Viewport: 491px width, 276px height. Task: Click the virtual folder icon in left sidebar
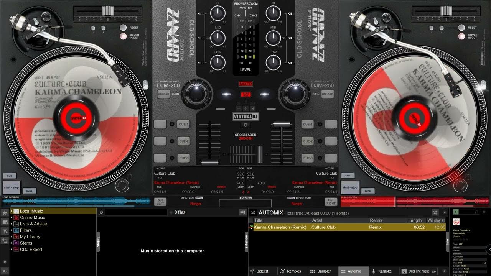click(x=5, y=222)
